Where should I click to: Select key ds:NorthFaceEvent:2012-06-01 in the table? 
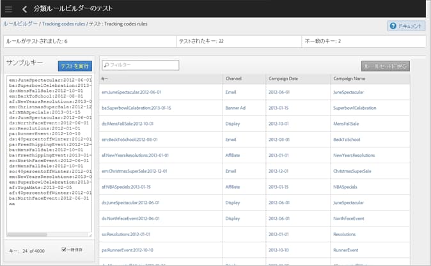click(x=130, y=219)
